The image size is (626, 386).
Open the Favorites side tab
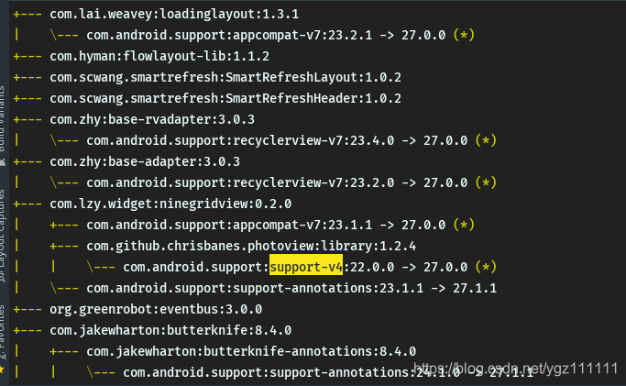pyautogui.click(x=3, y=332)
